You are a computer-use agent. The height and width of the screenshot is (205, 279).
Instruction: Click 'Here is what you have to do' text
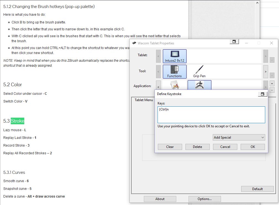click(x=24, y=15)
